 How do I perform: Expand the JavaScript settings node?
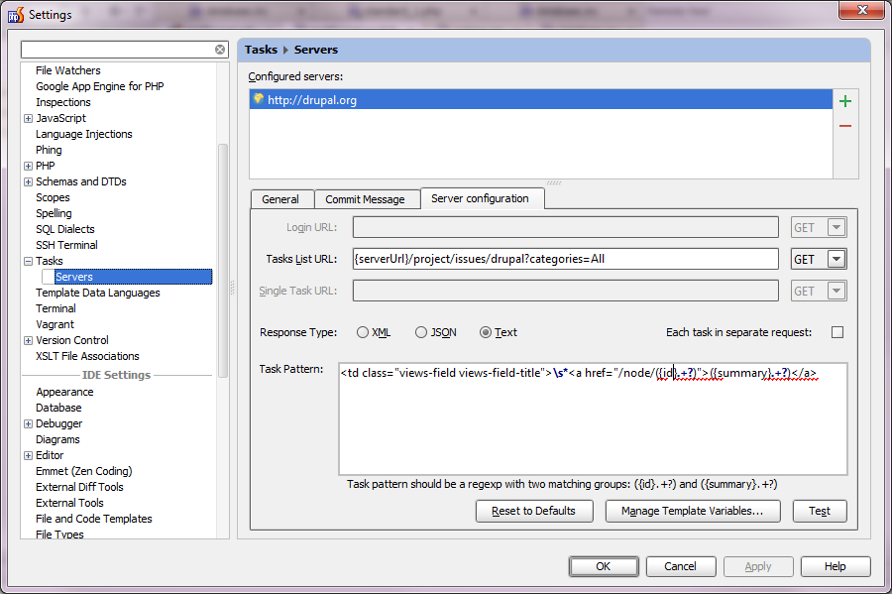[x=28, y=118]
